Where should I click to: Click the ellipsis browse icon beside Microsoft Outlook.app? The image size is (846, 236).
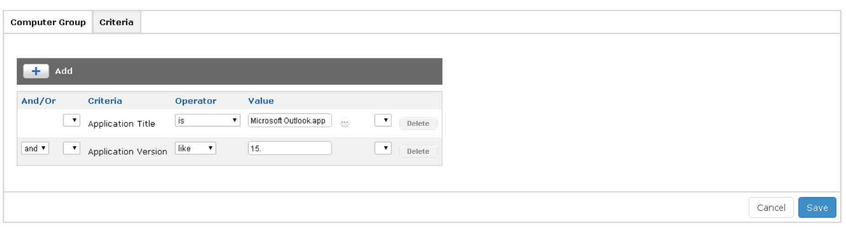[344, 122]
